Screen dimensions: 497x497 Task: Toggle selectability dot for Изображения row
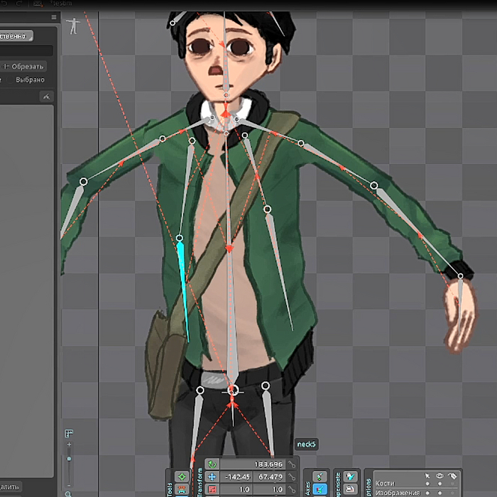coord(427,492)
